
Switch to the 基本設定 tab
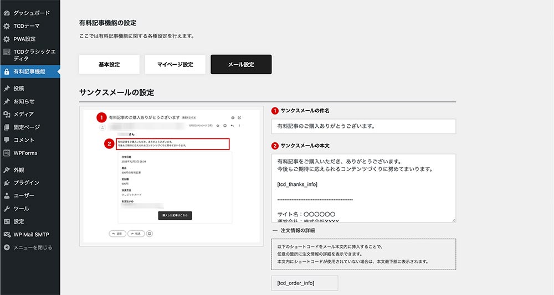(x=109, y=65)
